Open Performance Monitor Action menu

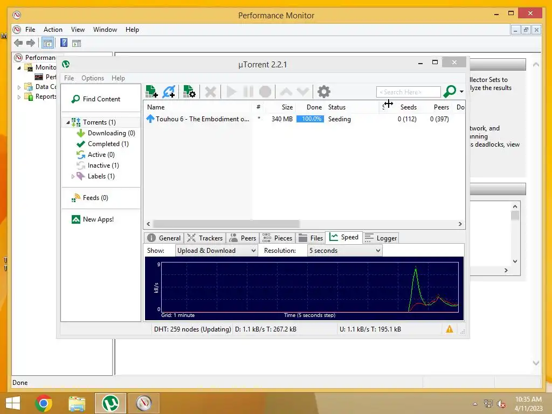pyautogui.click(x=53, y=30)
